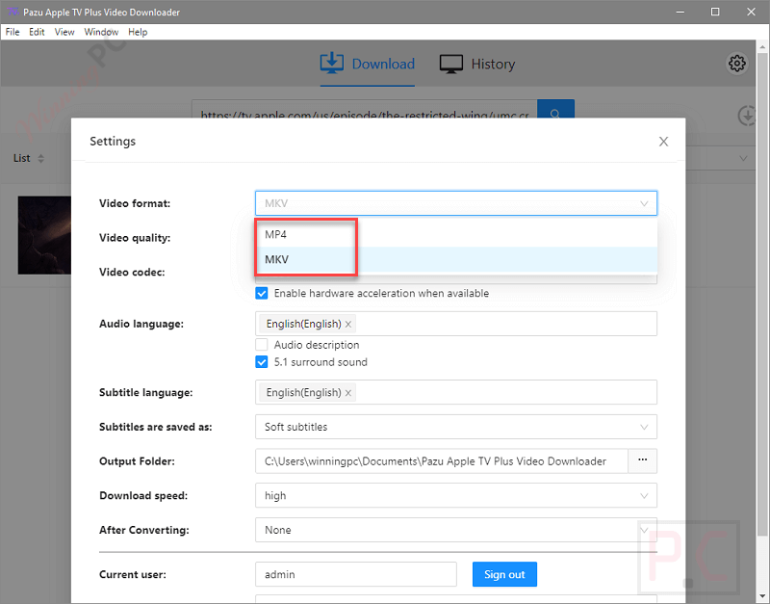This screenshot has height=604, width=770.
Task: Open the File menu
Action: coord(13,32)
